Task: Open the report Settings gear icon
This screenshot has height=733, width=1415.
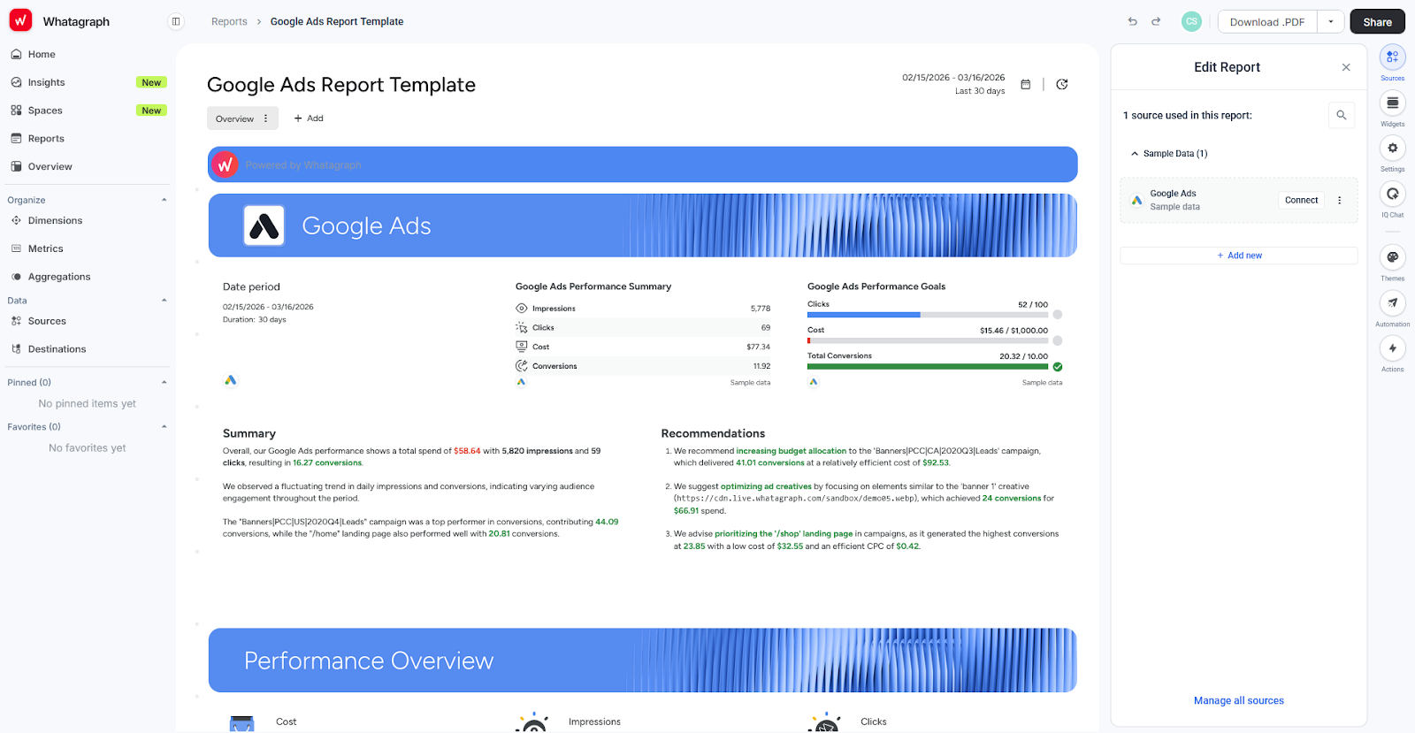Action: 1393,148
